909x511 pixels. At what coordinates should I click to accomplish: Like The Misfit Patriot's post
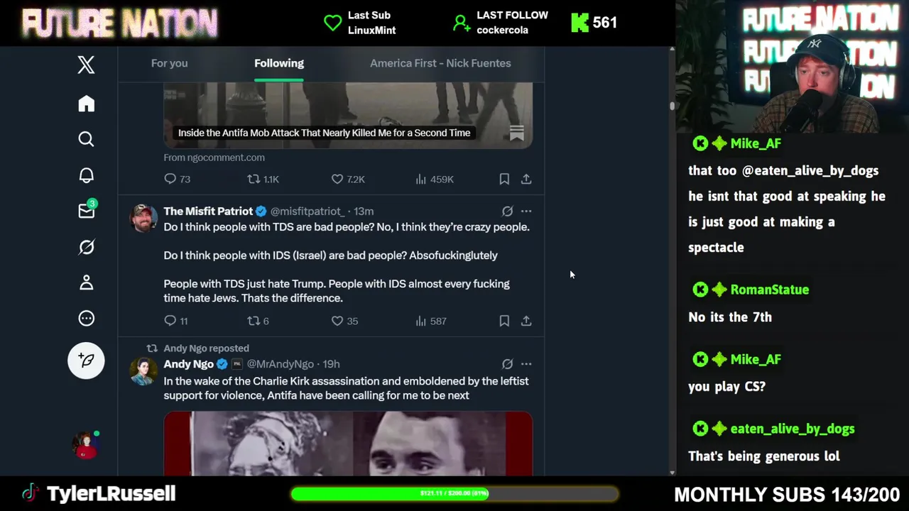tap(345, 321)
